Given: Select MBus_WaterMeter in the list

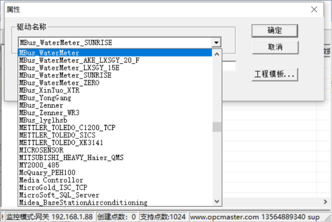Looking at the screenshot, I should coord(115,53).
